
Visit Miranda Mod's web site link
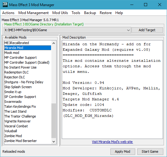coord(112,142)
